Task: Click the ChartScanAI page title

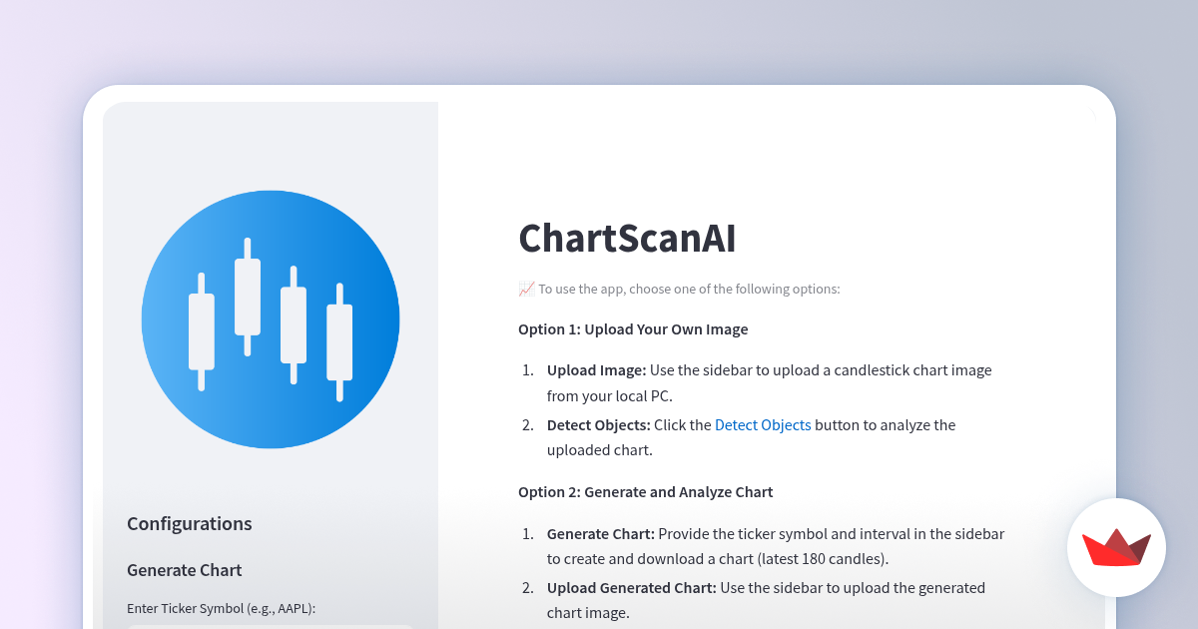Action: pyautogui.click(x=626, y=239)
